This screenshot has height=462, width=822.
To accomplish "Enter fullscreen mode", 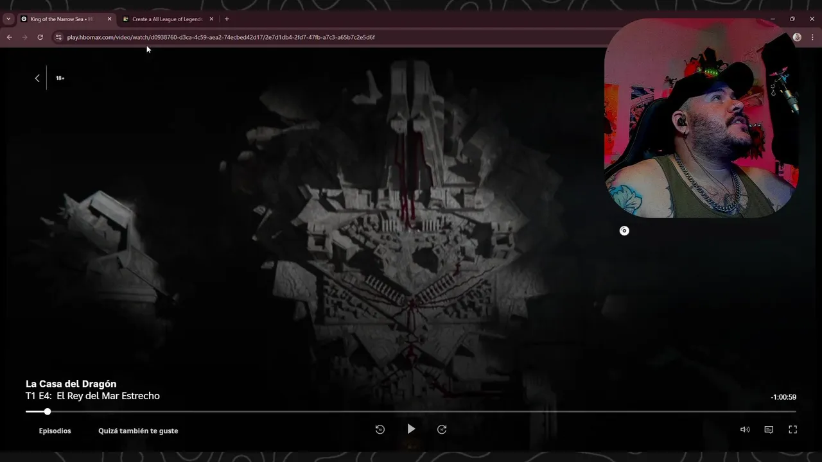I will (792, 430).
